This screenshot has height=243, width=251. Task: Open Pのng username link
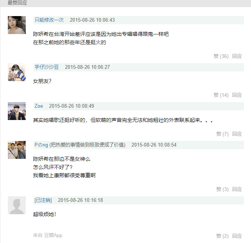click(x=41, y=145)
